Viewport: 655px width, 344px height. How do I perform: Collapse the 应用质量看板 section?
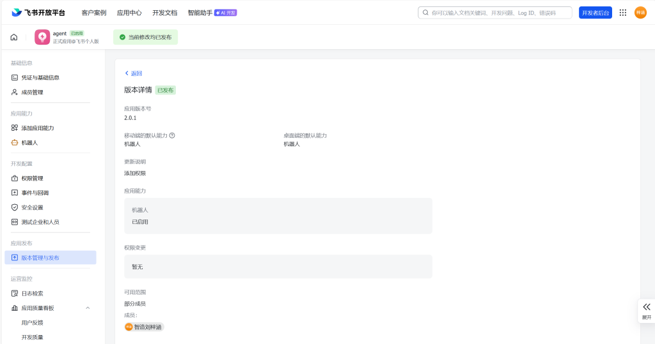click(88, 308)
